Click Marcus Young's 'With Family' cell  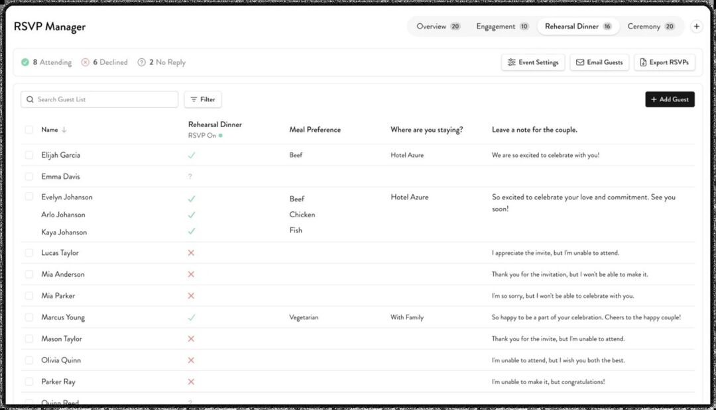pos(407,317)
